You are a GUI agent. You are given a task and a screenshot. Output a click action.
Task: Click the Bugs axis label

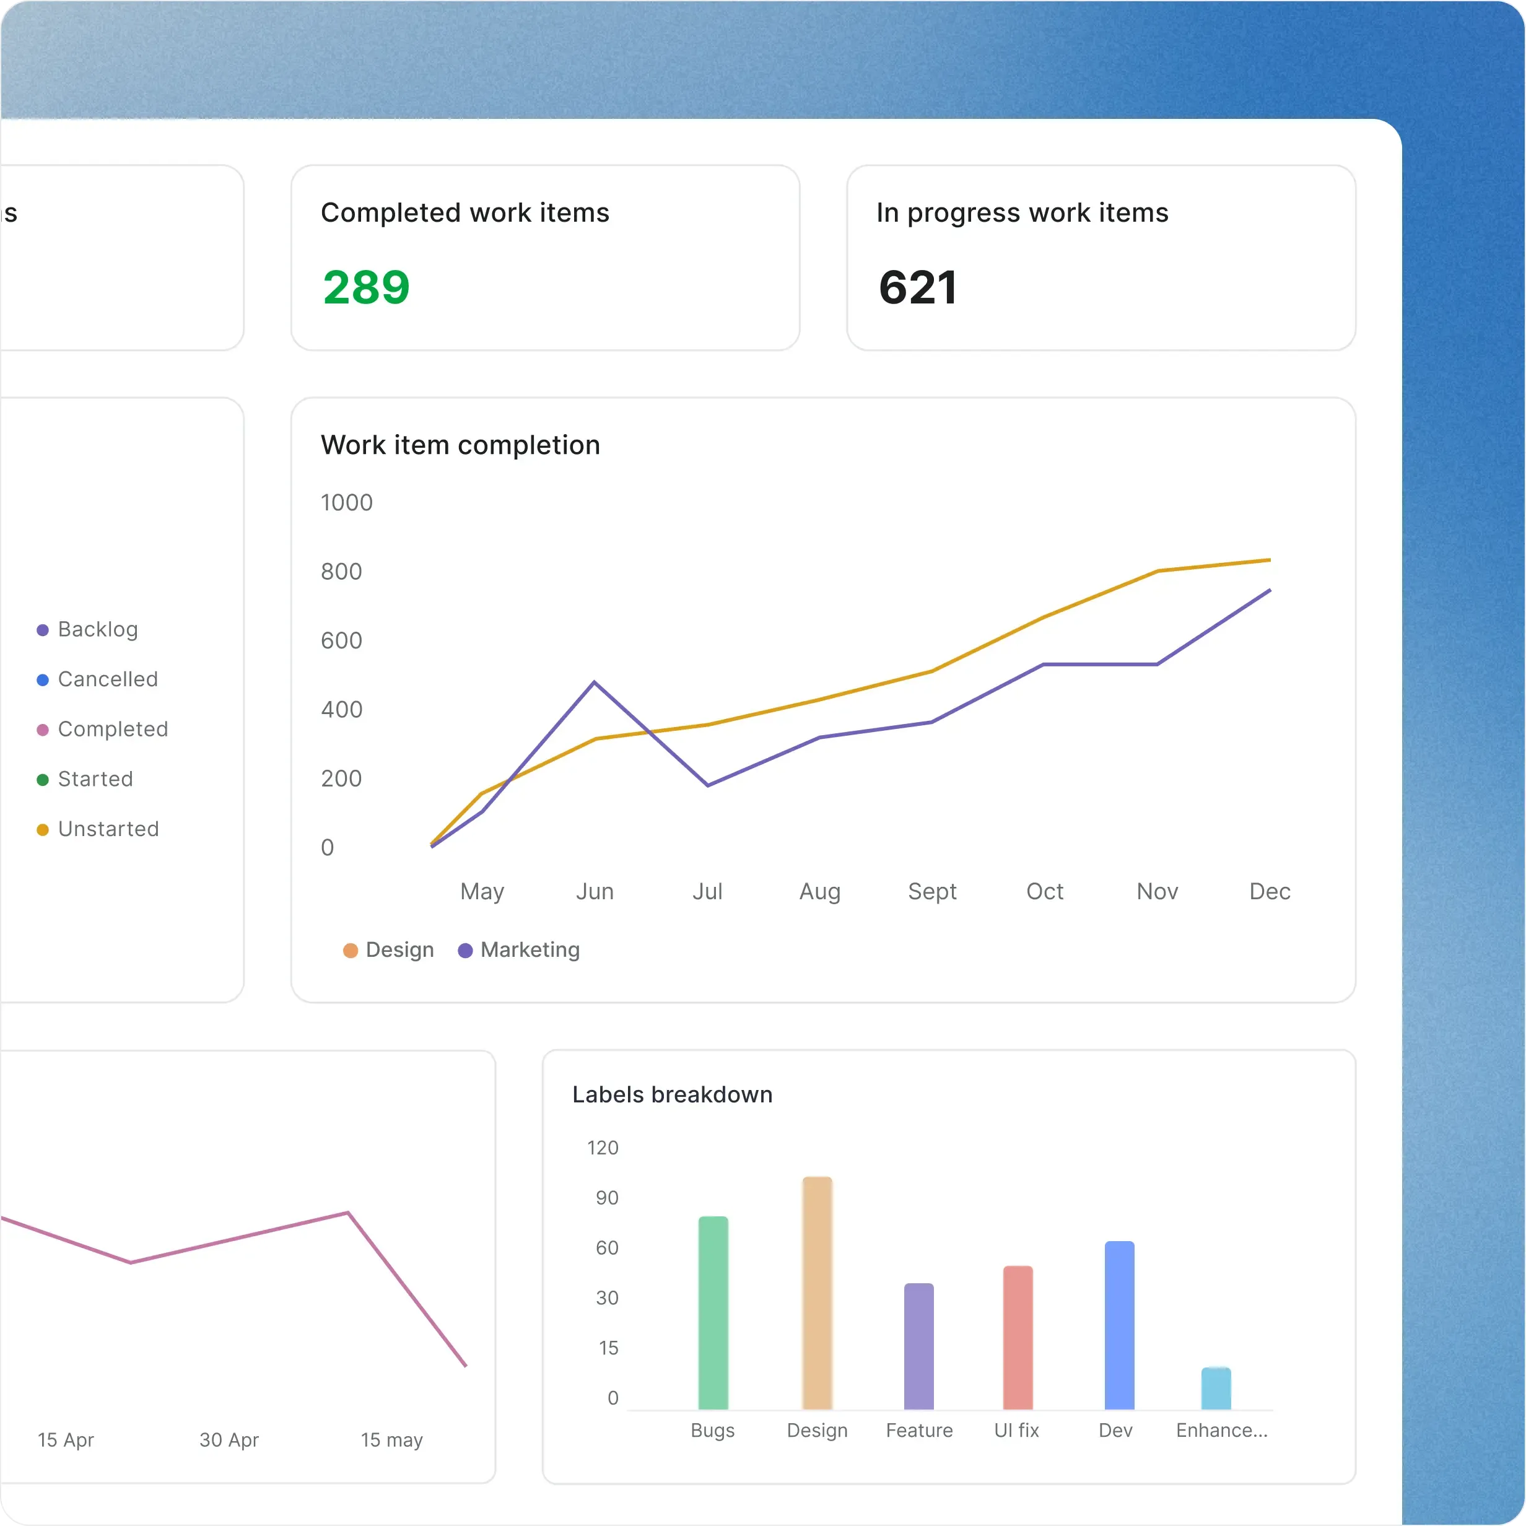click(x=712, y=1431)
